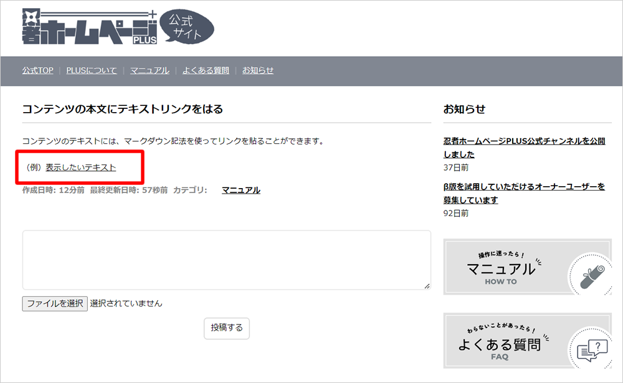Go to 公式TOP in the navigation bar
623x383 pixels.
[x=37, y=70]
